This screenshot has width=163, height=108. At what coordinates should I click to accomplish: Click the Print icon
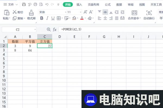pos(35,4)
